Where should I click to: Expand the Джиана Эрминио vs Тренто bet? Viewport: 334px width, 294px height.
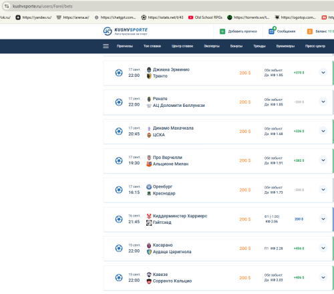(x=323, y=72)
